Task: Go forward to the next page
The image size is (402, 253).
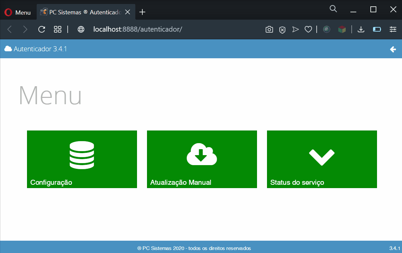Action: coord(25,29)
